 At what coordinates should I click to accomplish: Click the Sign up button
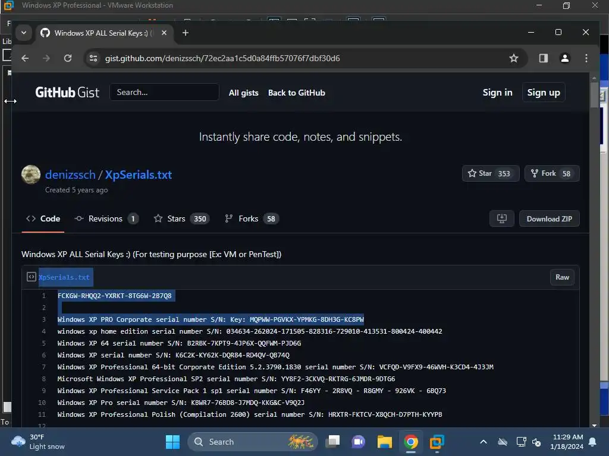(x=544, y=92)
